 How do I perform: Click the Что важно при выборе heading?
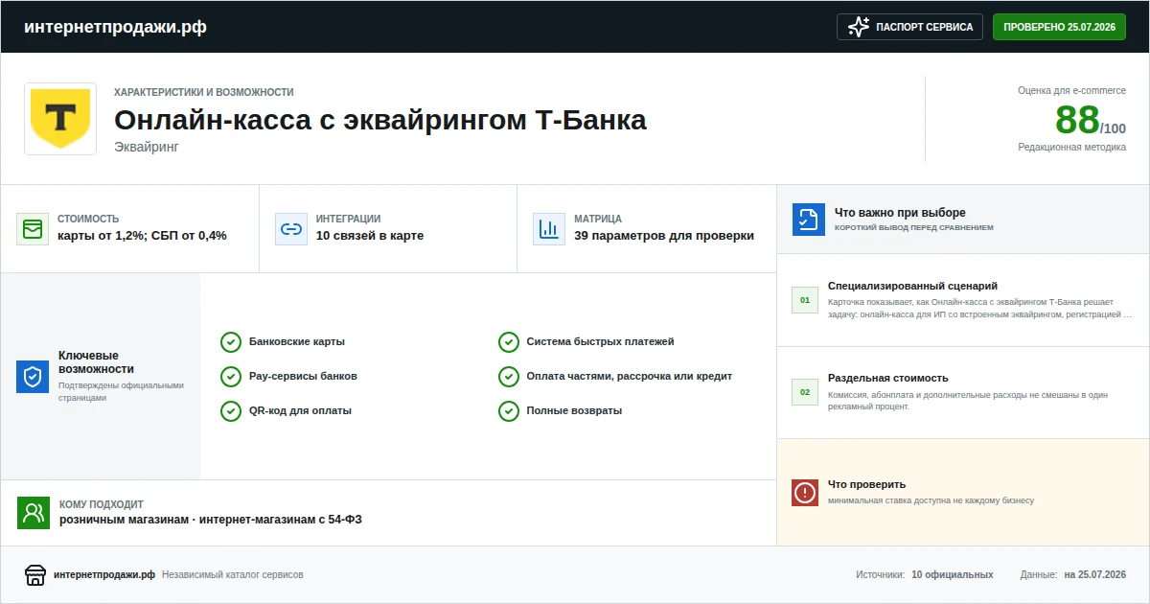click(x=900, y=213)
